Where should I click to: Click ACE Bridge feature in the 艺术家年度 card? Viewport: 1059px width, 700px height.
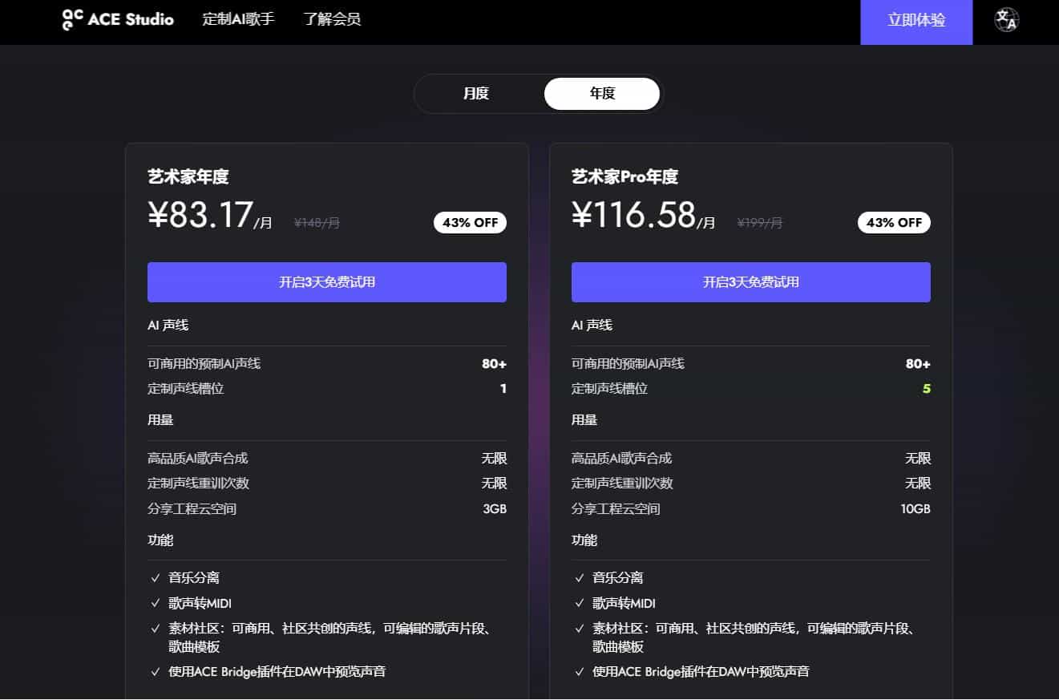pos(277,672)
